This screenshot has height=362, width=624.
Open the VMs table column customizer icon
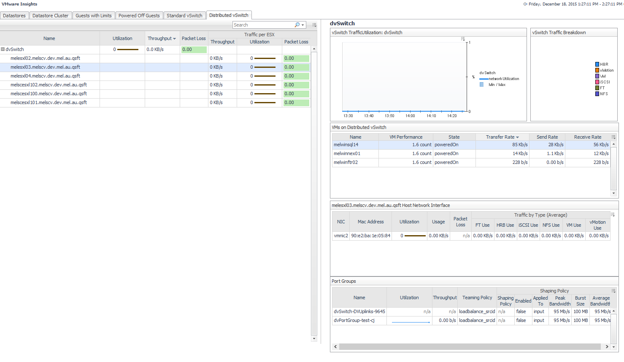[x=613, y=137]
